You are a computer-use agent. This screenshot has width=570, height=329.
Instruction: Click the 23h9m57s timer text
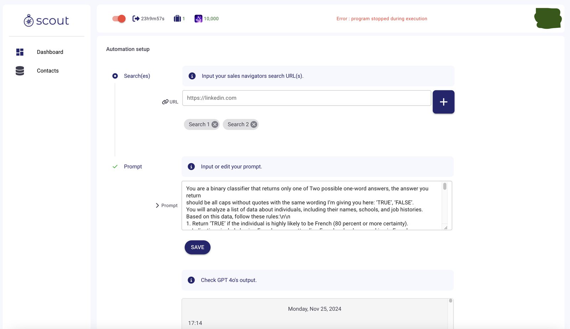pyautogui.click(x=153, y=19)
